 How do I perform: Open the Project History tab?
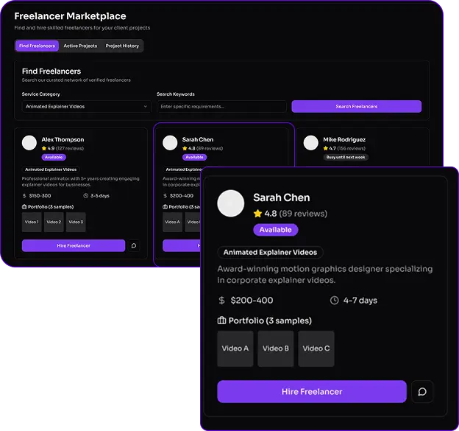tap(122, 46)
